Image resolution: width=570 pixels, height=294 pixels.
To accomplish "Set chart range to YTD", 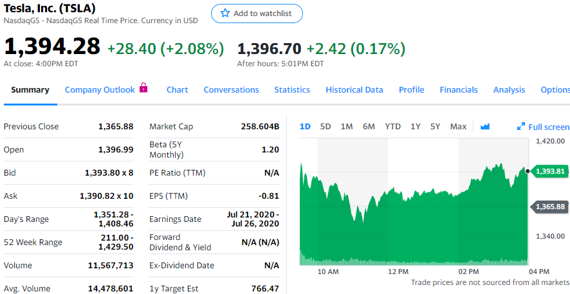I will (x=392, y=127).
